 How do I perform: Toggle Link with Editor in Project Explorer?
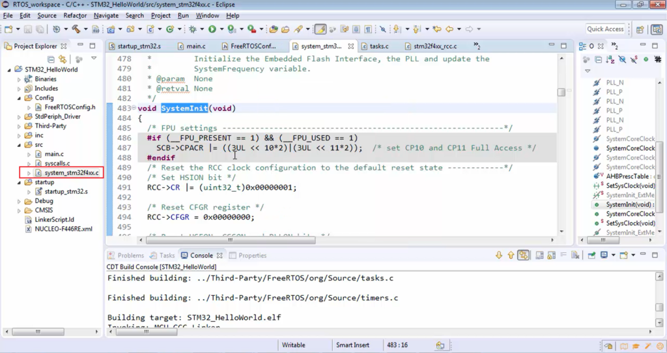tap(63, 59)
